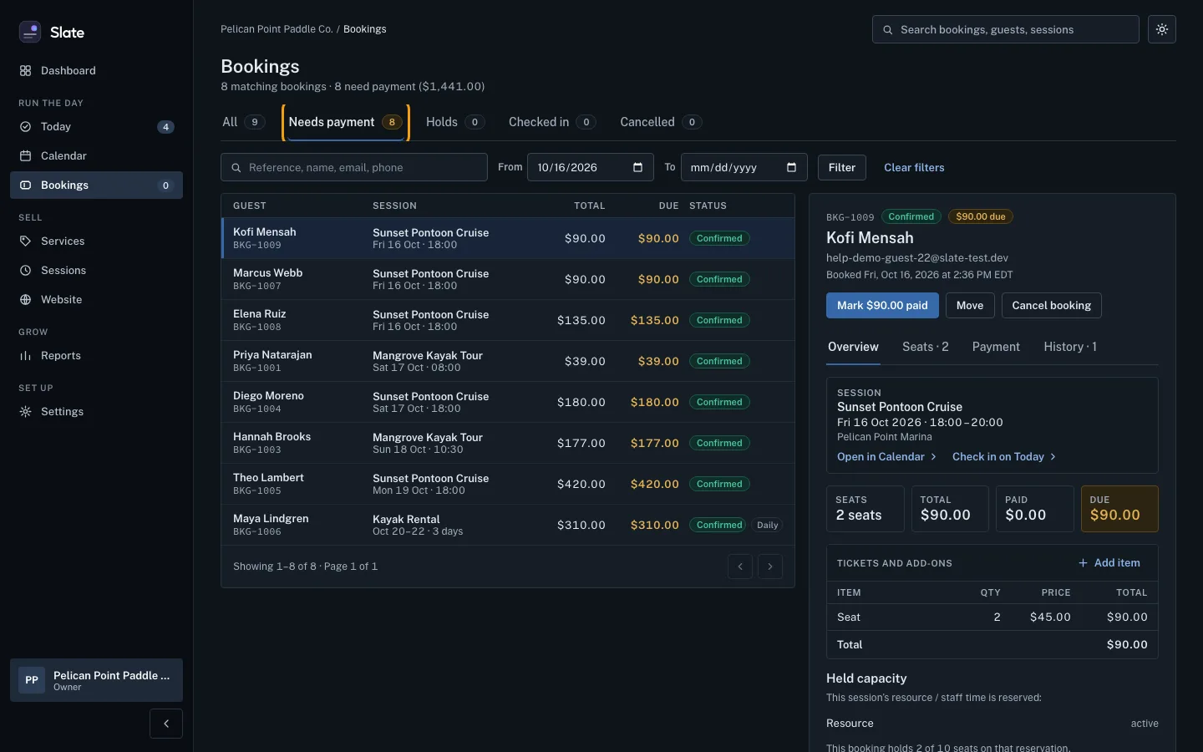Viewport: 1203px width, 752px height.
Task: Click the Settings gear icon
Action: pos(25,412)
